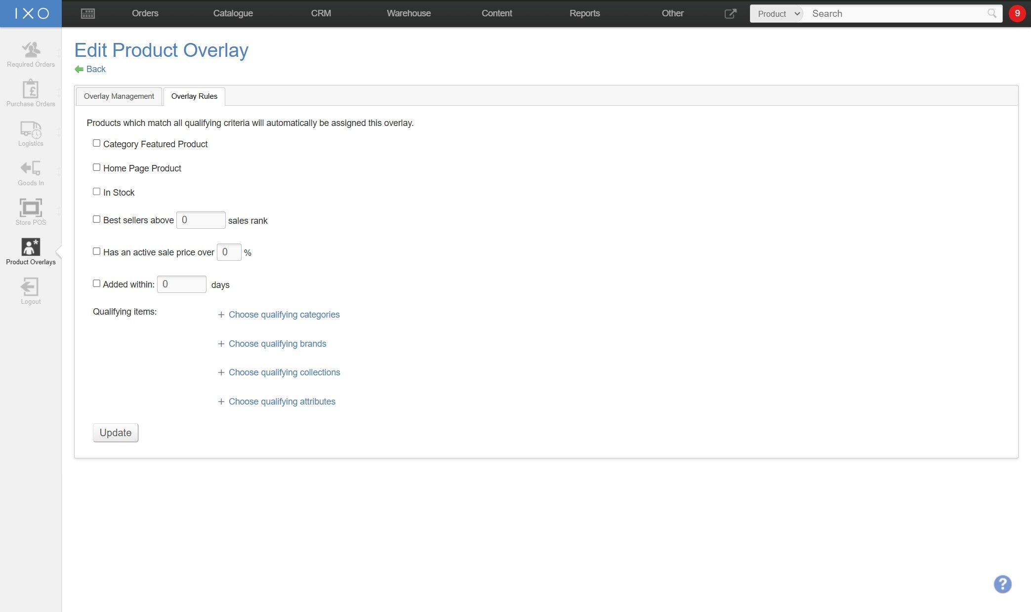The height and width of the screenshot is (612, 1031).
Task: Click the Added within days input field
Action: tap(181, 285)
